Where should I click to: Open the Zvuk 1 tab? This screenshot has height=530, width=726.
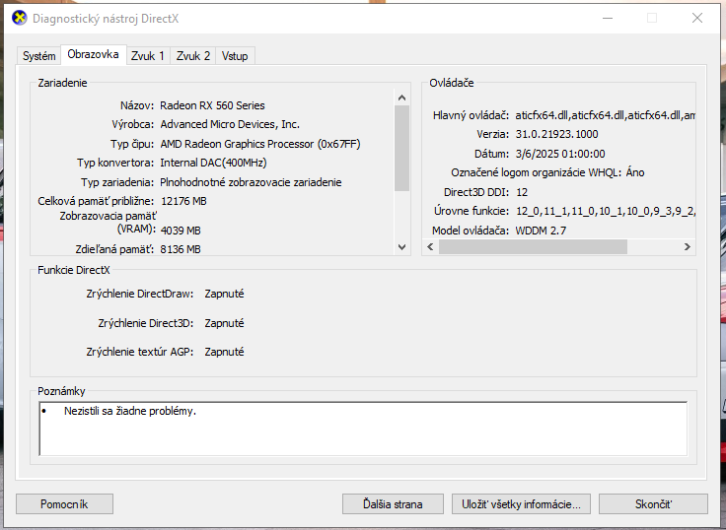click(x=148, y=56)
